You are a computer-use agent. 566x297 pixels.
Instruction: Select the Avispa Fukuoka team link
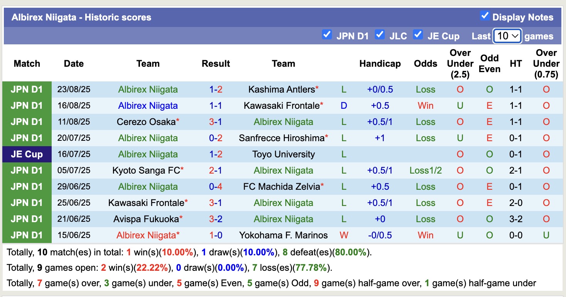click(145, 219)
